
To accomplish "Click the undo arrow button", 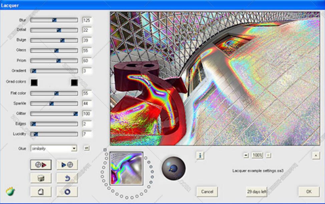I will click(x=67, y=178).
